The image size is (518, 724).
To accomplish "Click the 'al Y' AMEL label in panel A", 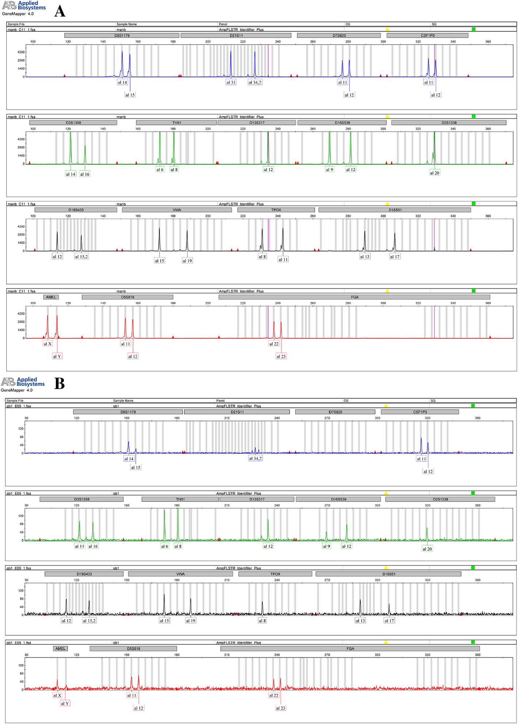I will pos(57,357).
